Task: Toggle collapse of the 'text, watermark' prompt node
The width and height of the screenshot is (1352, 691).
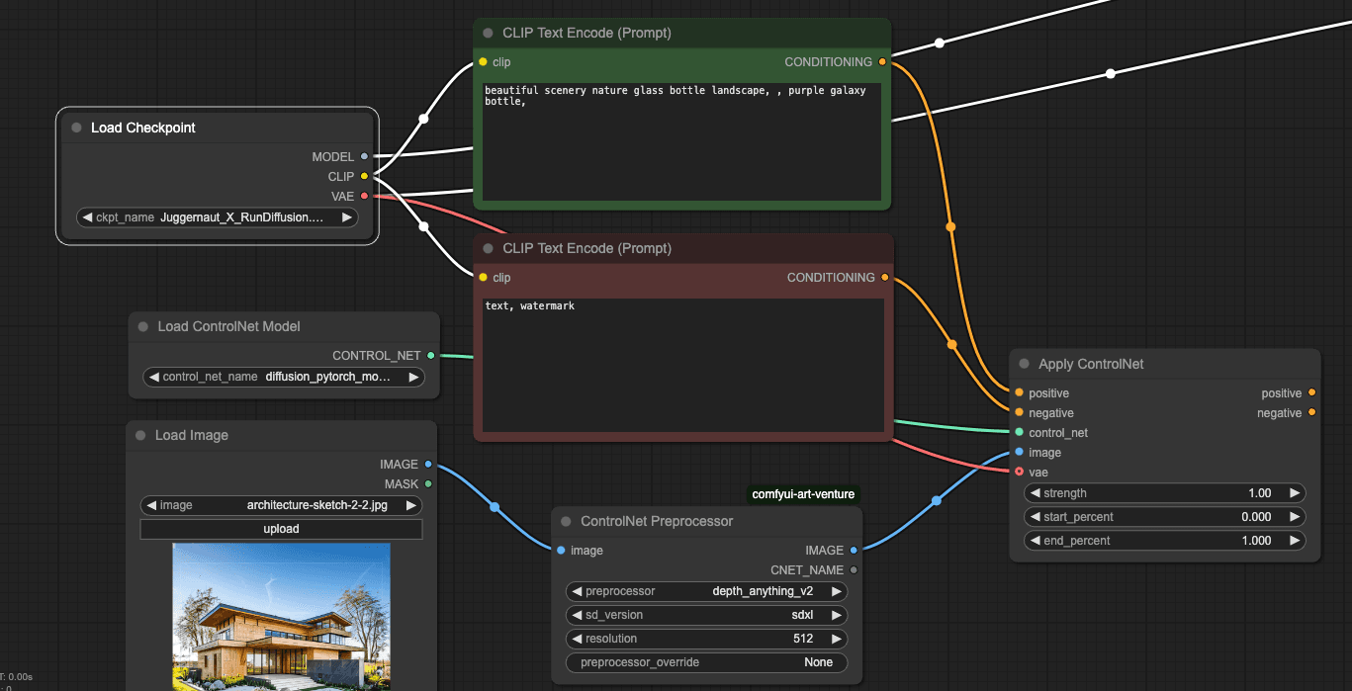Action: tap(488, 248)
